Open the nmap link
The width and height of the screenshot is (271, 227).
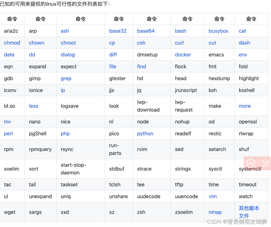pos(215,212)
